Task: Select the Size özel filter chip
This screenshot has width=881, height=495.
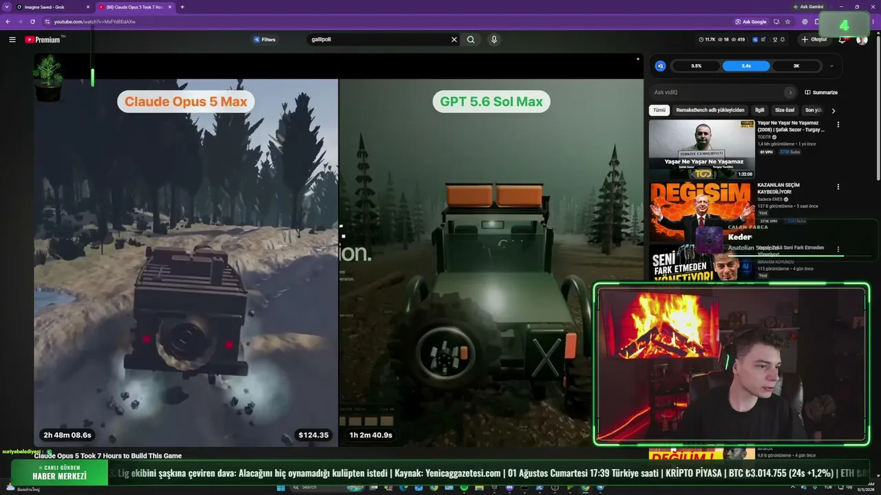Action: click(x=785, y=110)
